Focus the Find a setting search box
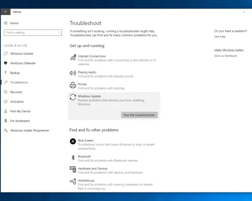 tap(33, 33)
